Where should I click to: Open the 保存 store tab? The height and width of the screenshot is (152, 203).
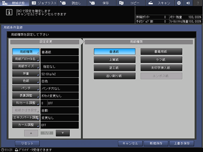pos(102,3)
